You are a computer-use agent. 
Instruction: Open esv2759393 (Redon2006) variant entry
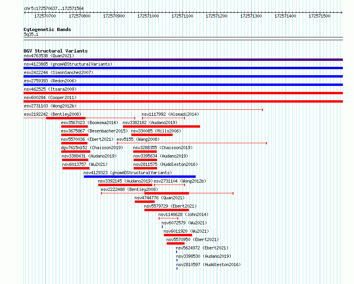(50, 81)
